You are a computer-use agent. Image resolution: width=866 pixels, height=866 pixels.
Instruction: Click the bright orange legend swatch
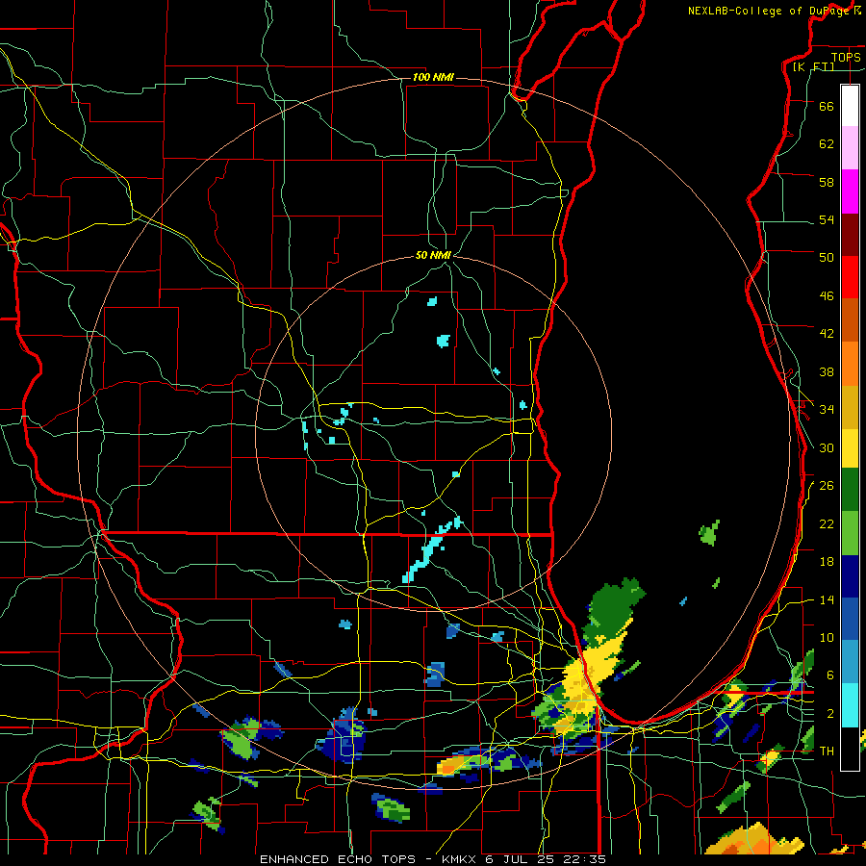click(x=850, y=364)
